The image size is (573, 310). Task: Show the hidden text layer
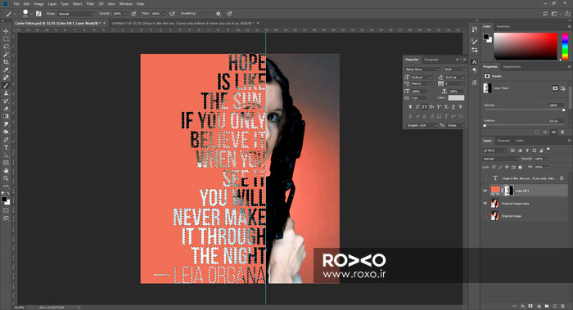point(485,178)
